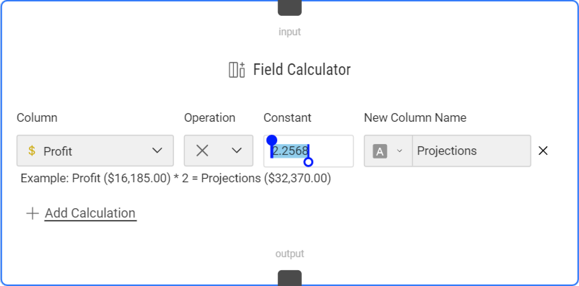This screenshot has height=286, width=579.
Task: Open the Profit column dropdown
Action: pos(157,151)
